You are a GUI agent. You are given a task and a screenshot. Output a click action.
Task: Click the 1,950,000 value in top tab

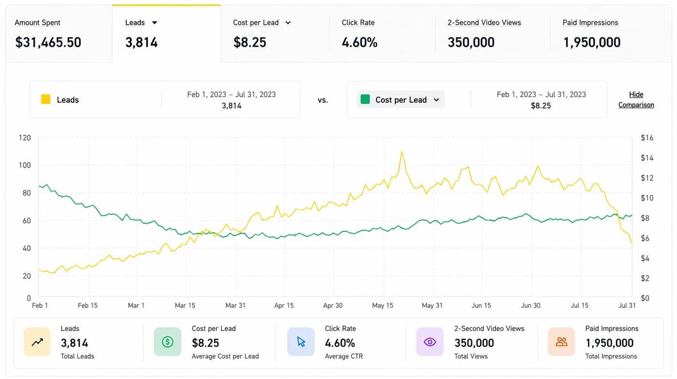[591, 43]
